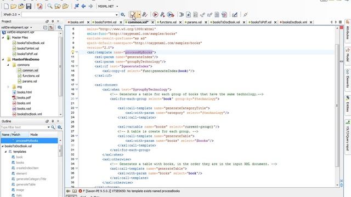Click the error message in status bar

tap(132, 191)
